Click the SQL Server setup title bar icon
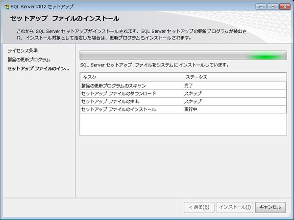 pyautogui.click(x=6, y=7)
